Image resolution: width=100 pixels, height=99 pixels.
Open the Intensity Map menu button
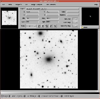[75, 26]
